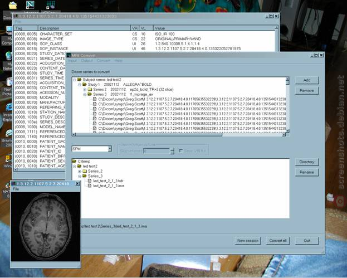347x278 pixels.
Task: Select led_test_2_1_3.ima in output tree
Action: (109, 186)
